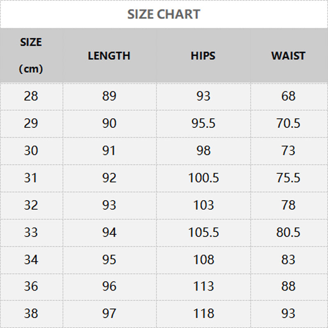Click the waist value 80.5
The width and height of the screenshot is (328, 328).
pos(288,232)
